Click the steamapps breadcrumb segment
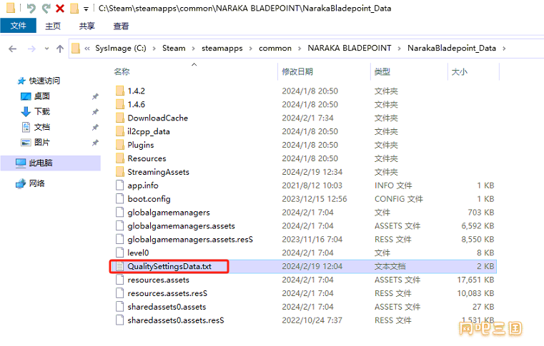The width and height of the screenshot is (544, 346). pos(222,48)
